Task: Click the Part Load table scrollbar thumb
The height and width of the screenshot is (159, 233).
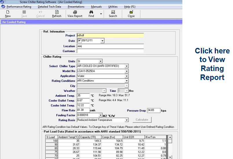Action: point(170,141)
